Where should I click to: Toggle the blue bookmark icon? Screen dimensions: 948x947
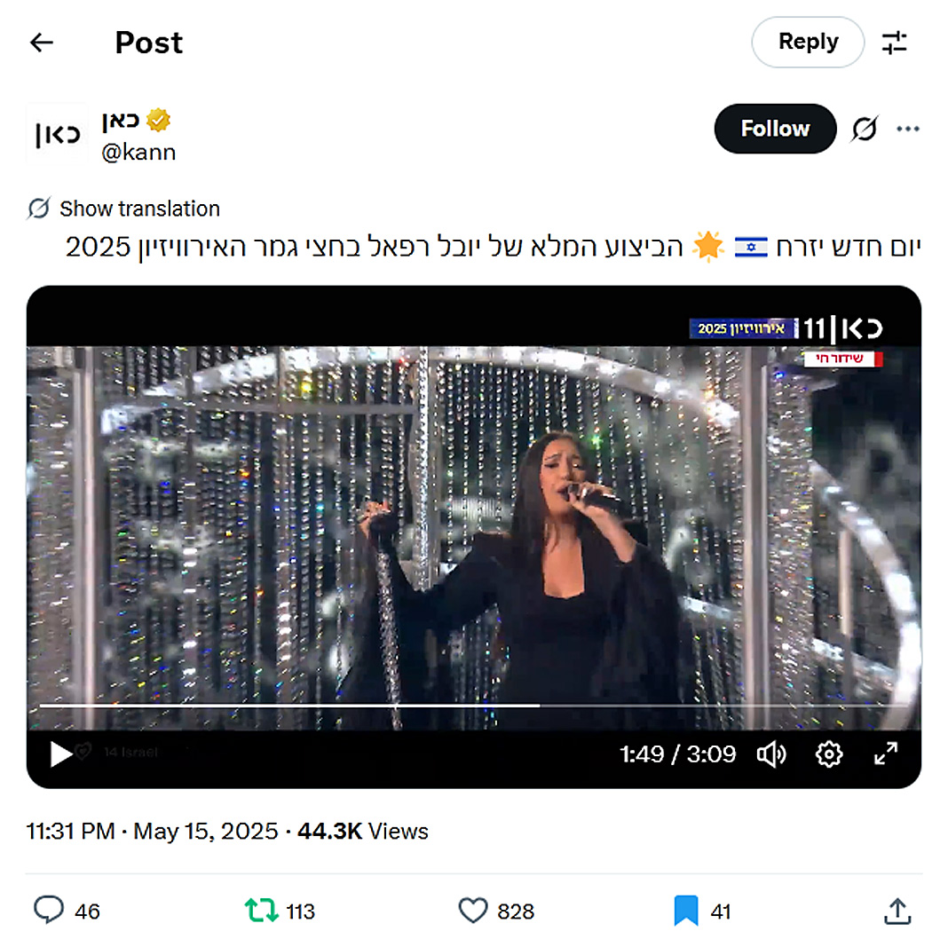tap(685, 911)
